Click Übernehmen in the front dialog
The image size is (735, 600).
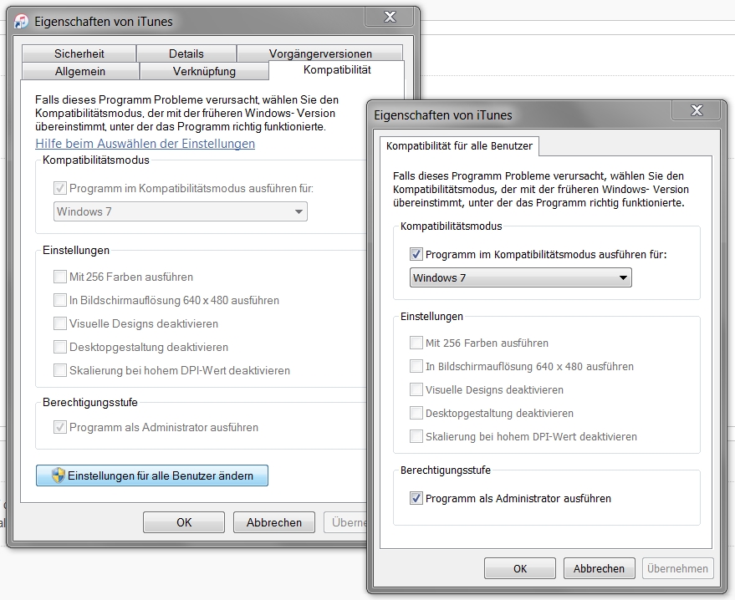point(678,568)
